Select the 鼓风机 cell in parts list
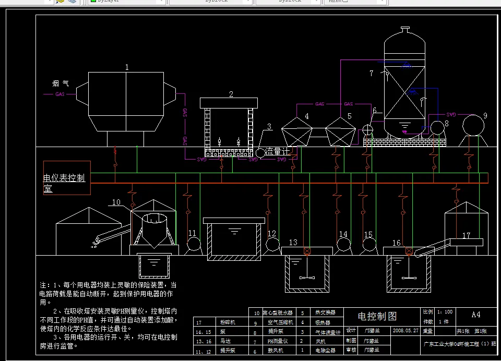The width and height of the screenshot is (501, 361). coord(275,350)
